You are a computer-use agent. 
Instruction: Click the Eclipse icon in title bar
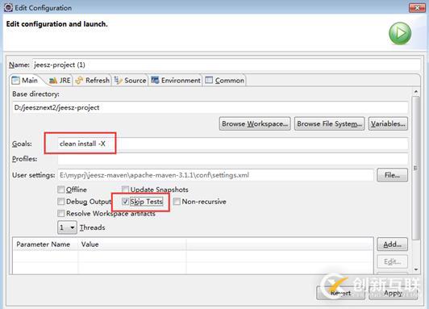point(8,7)
